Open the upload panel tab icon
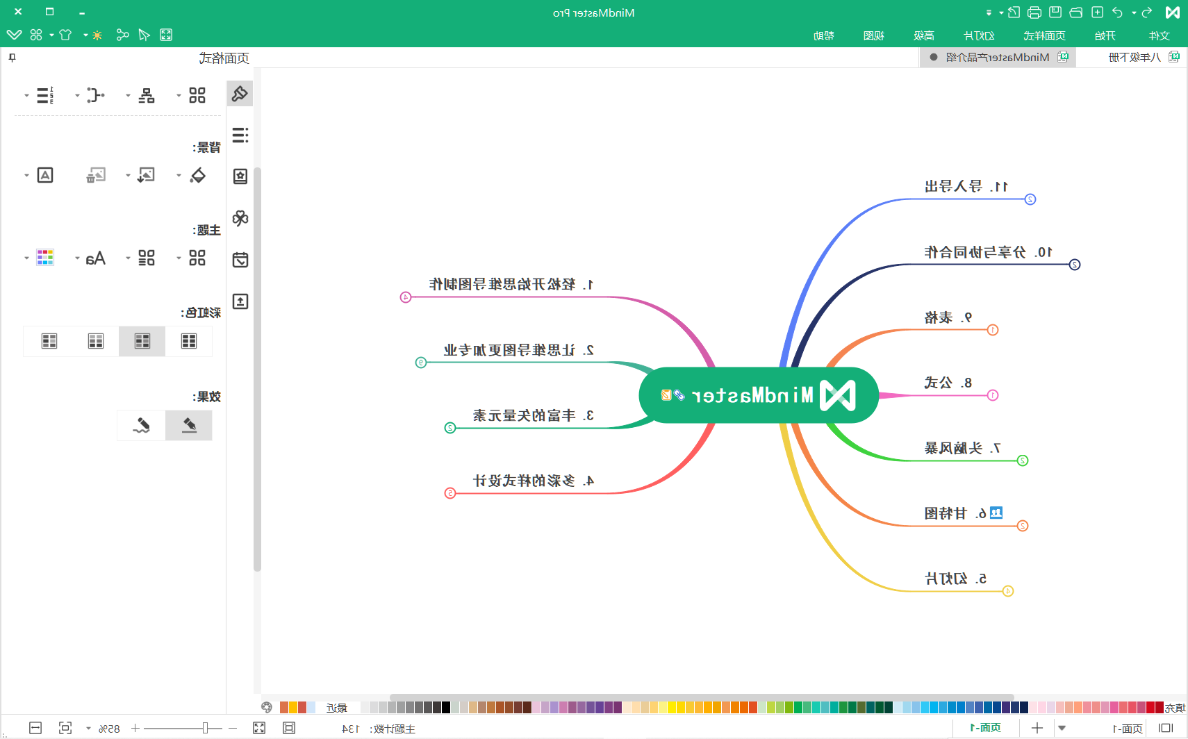This screenshot has height=739, width=1188. [240, 301]
